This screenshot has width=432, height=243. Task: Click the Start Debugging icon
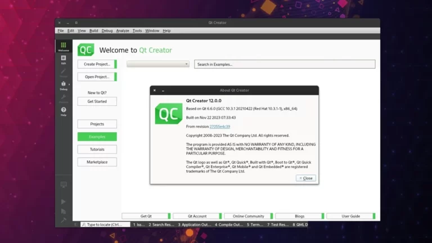pyautogui.click(x=64, y=211)
